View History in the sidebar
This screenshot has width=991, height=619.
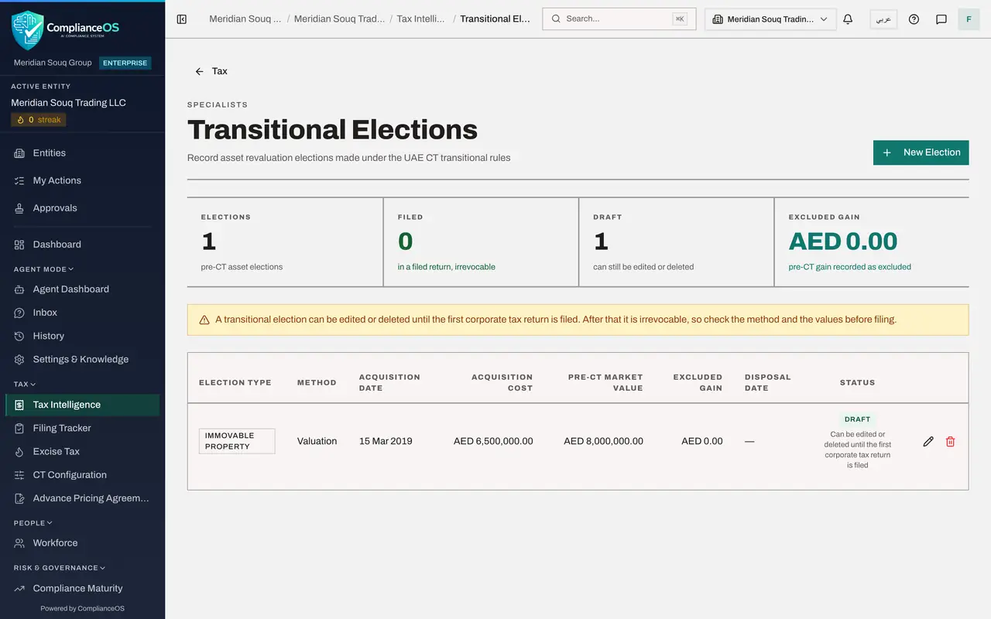82,336
